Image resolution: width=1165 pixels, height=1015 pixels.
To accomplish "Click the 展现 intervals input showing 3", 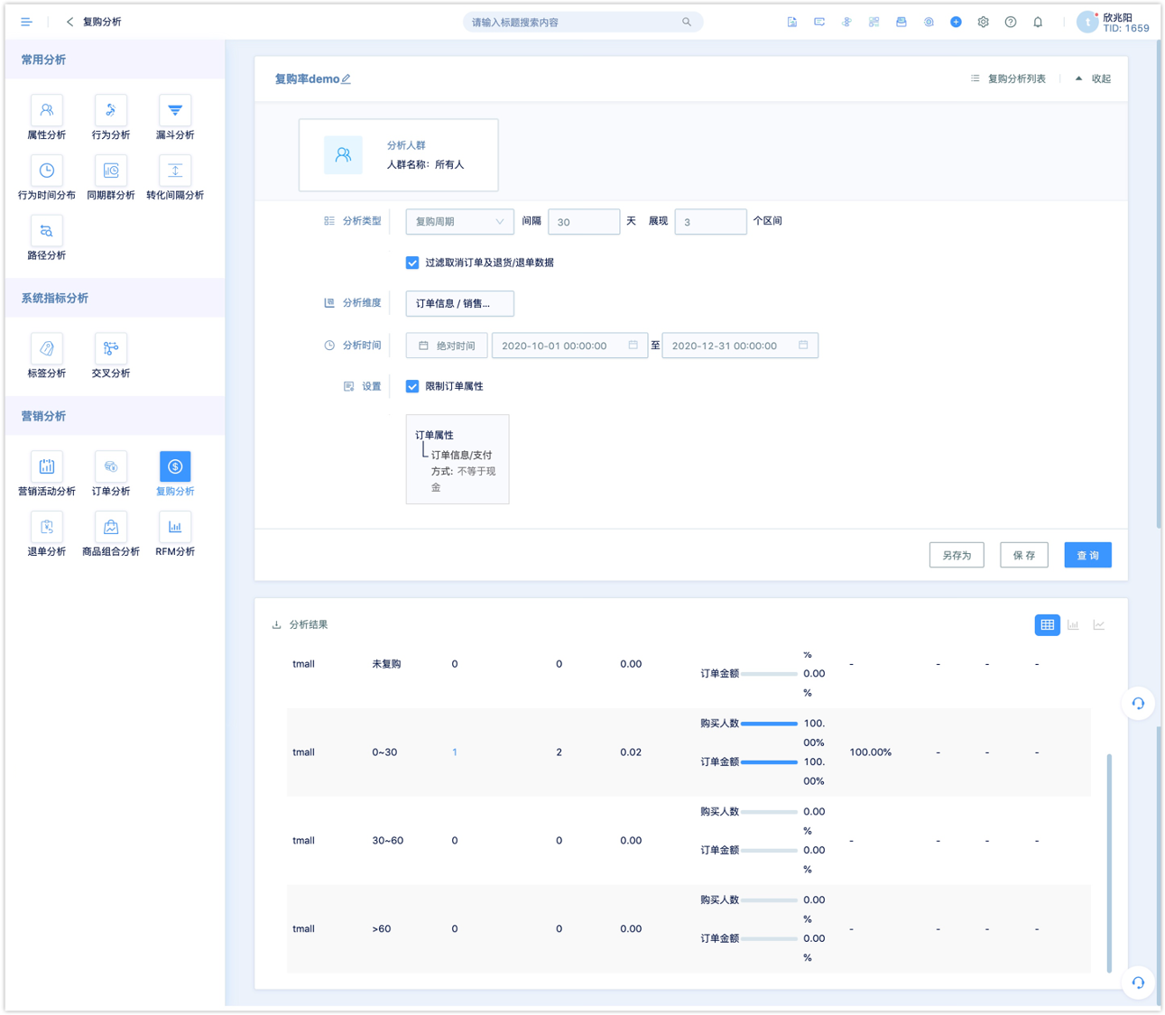I will tap(710, 221).
